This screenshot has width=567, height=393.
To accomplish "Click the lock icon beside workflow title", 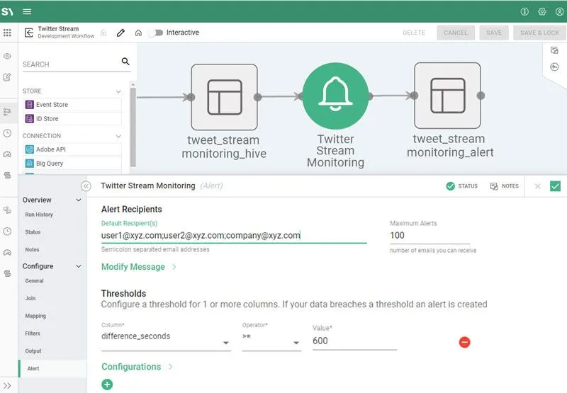I will tap(103, 33).
